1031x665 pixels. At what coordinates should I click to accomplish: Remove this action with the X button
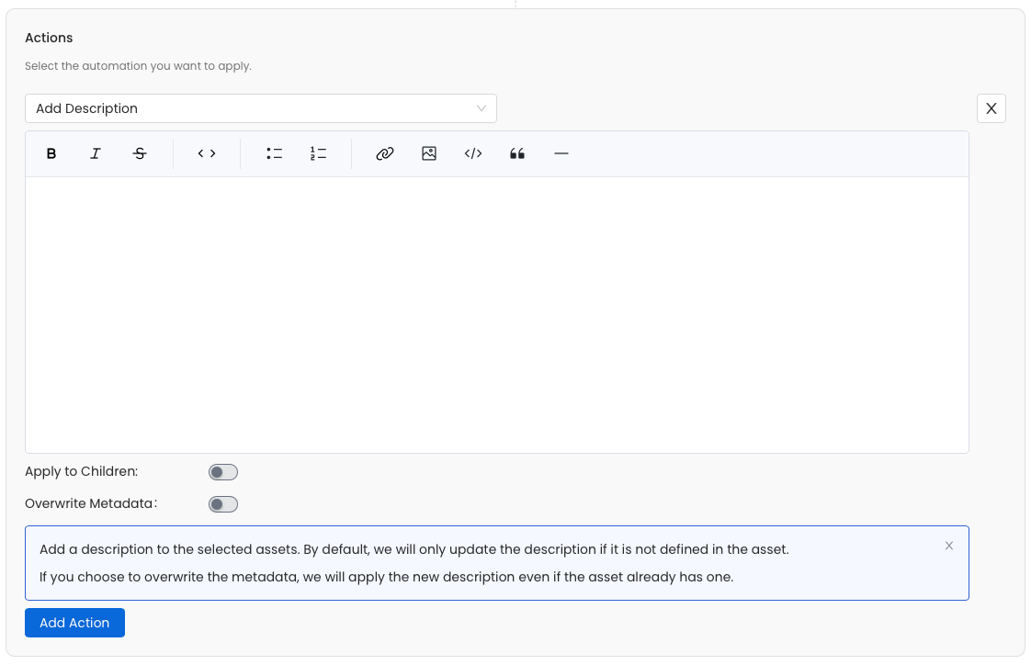991,107
